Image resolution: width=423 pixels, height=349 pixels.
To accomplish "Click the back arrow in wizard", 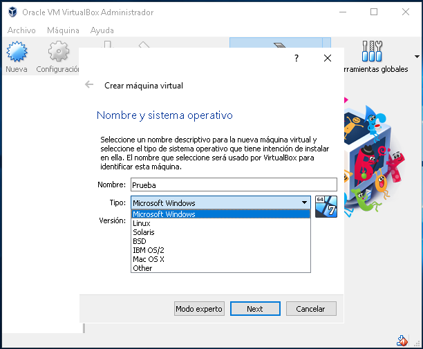I will [89, 84].
